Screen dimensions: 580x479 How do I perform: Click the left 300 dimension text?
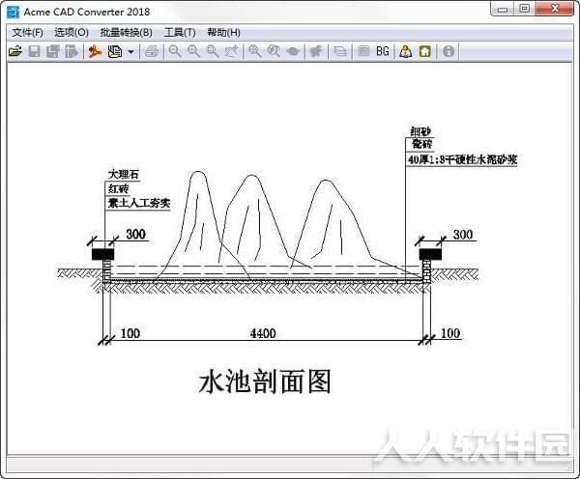coord(135,234)
